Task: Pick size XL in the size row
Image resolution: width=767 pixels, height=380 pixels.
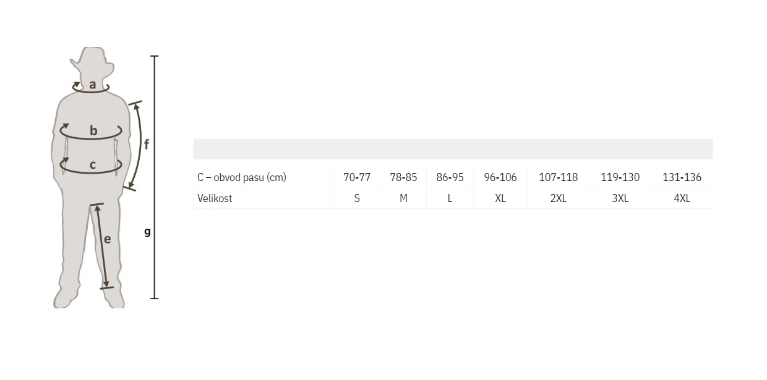Action: click(x=500, y=198)
